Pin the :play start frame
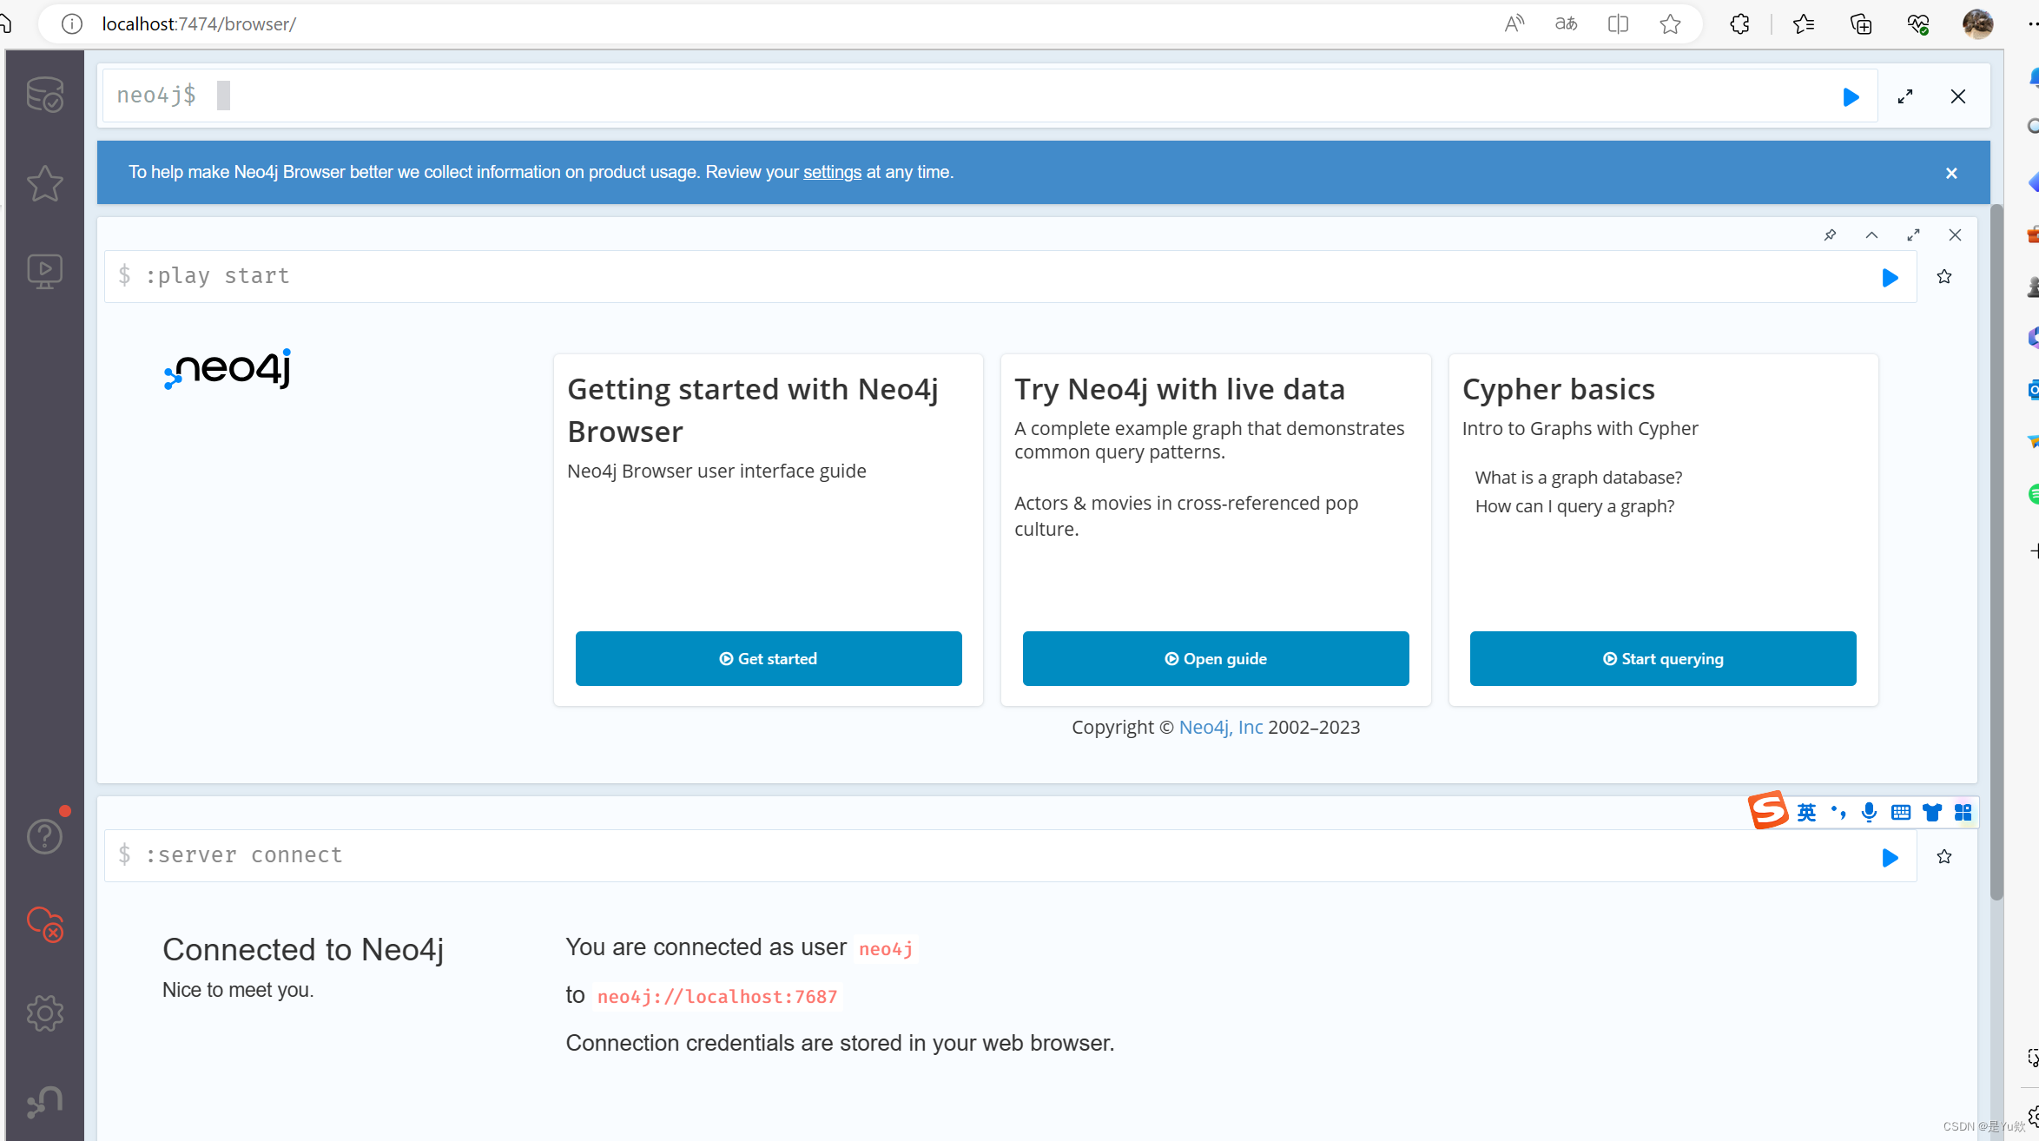 pos(1830,235)
